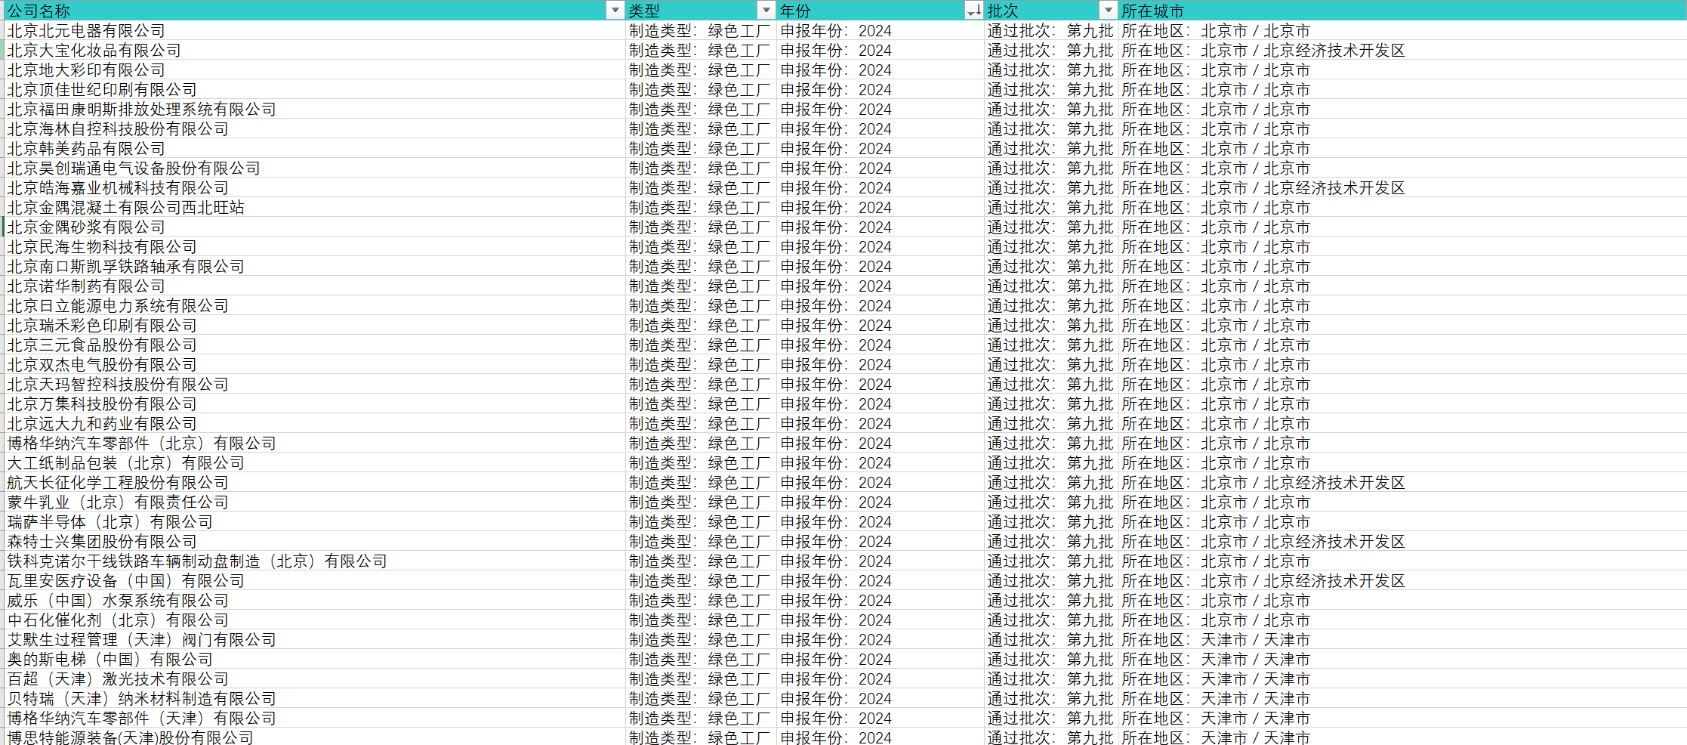Viewport: 1687px width, 745px height.
Task: Open the 年份 column sort filter dropdown
Action: (974, 11)
